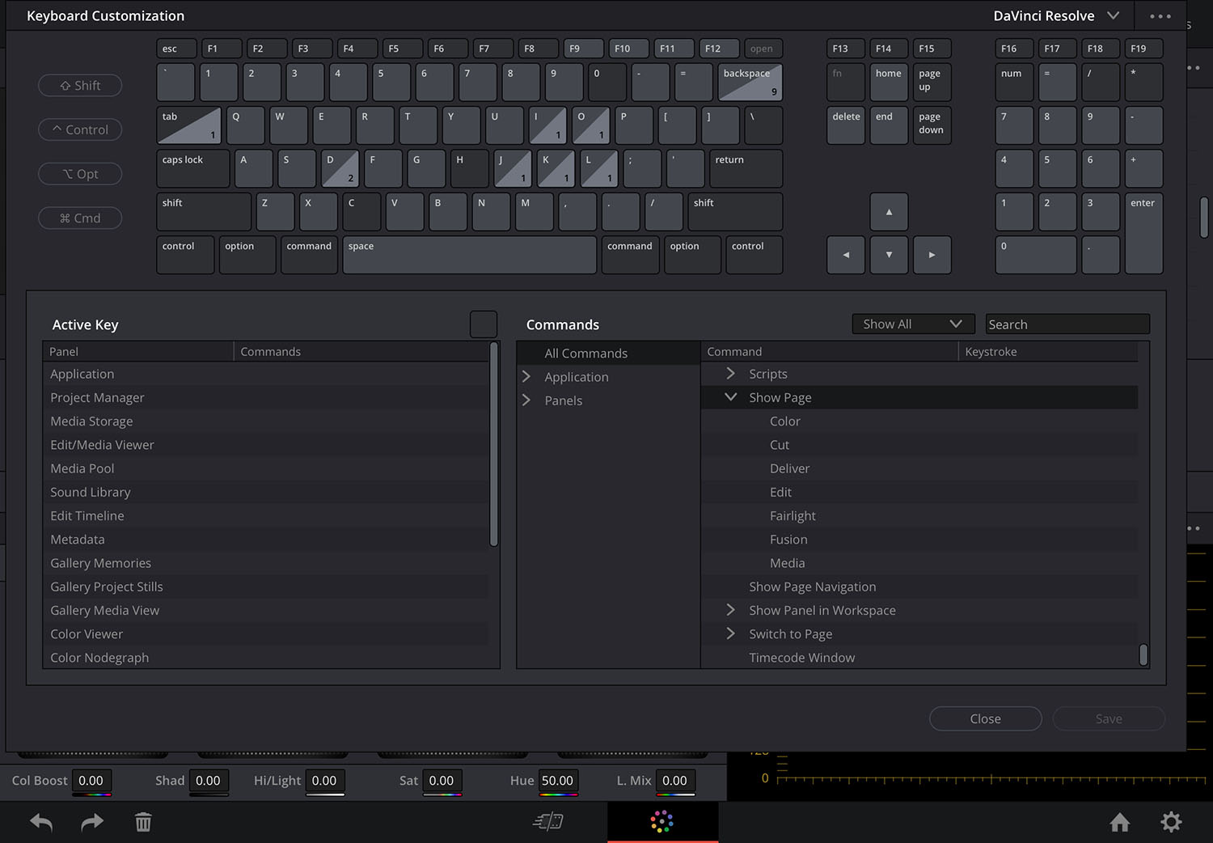
Task: Toggle the Shift modifier button
Action: click(x=80, y=86)
